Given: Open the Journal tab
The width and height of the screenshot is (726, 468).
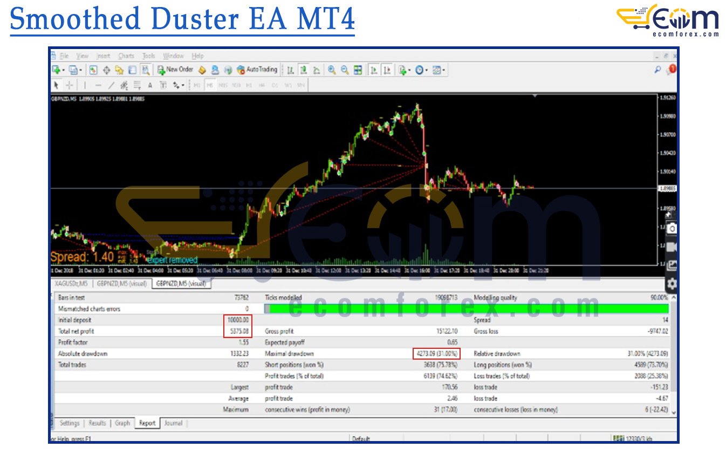Looking at the screenshot, I should 173,423.
